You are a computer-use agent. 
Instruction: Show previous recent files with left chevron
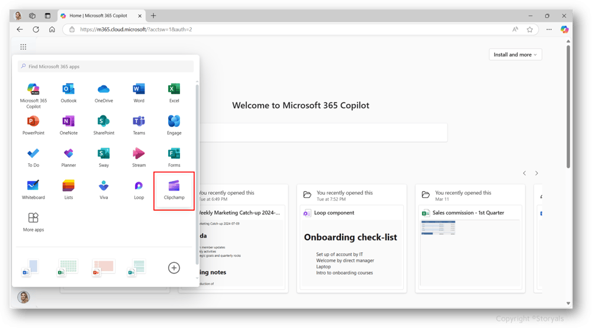[x=525, y=173]
